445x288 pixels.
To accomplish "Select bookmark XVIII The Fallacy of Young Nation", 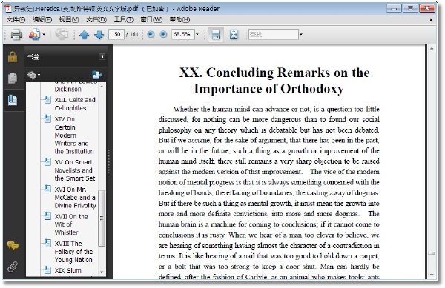I will tap(73, 252).
